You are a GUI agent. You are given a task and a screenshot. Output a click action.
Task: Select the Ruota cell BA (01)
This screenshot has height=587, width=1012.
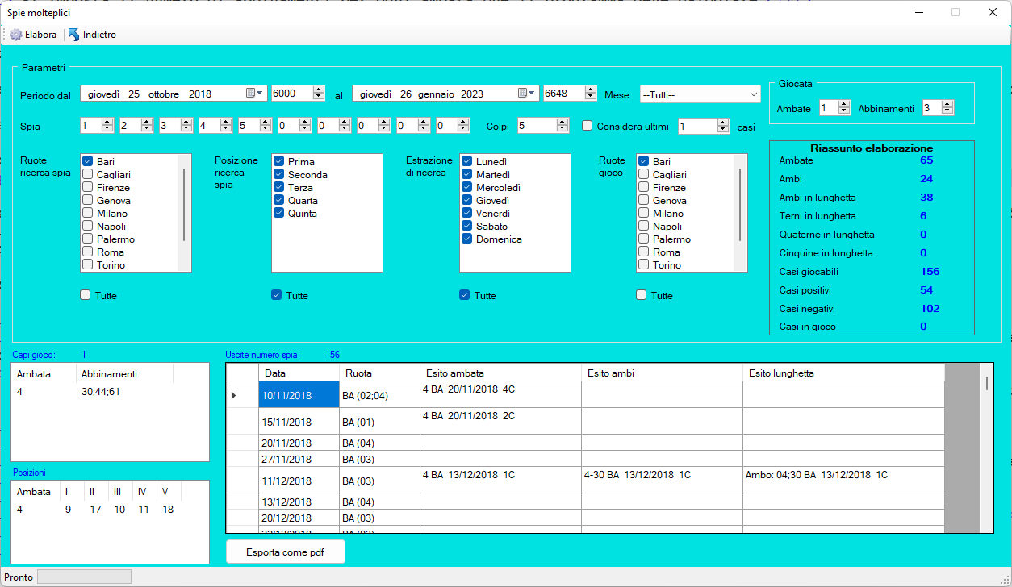point(379,422)
